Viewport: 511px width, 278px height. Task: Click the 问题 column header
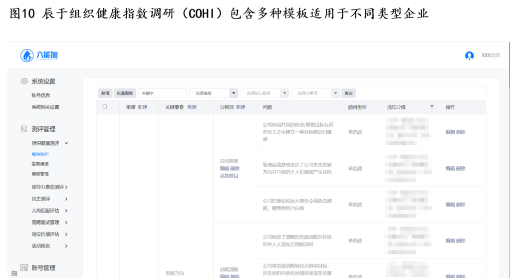point(267,107)
